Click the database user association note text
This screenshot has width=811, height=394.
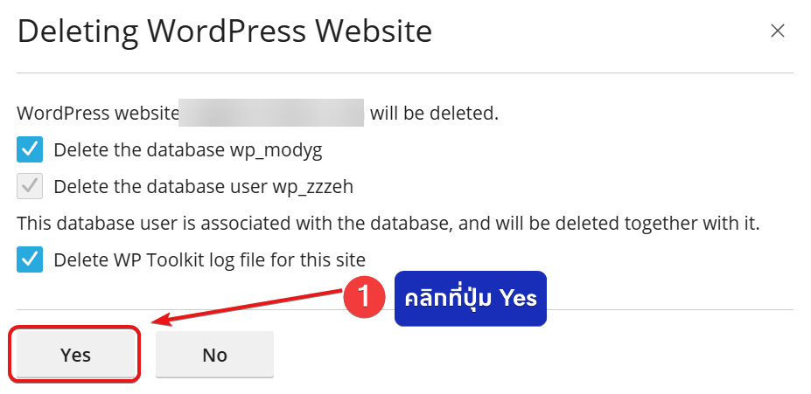388,223
